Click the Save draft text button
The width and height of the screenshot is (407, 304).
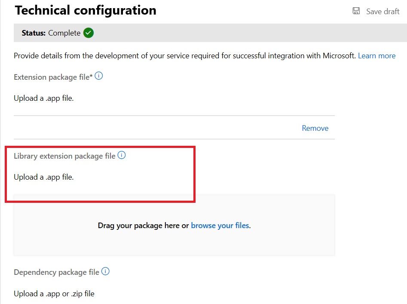[383, 12]
